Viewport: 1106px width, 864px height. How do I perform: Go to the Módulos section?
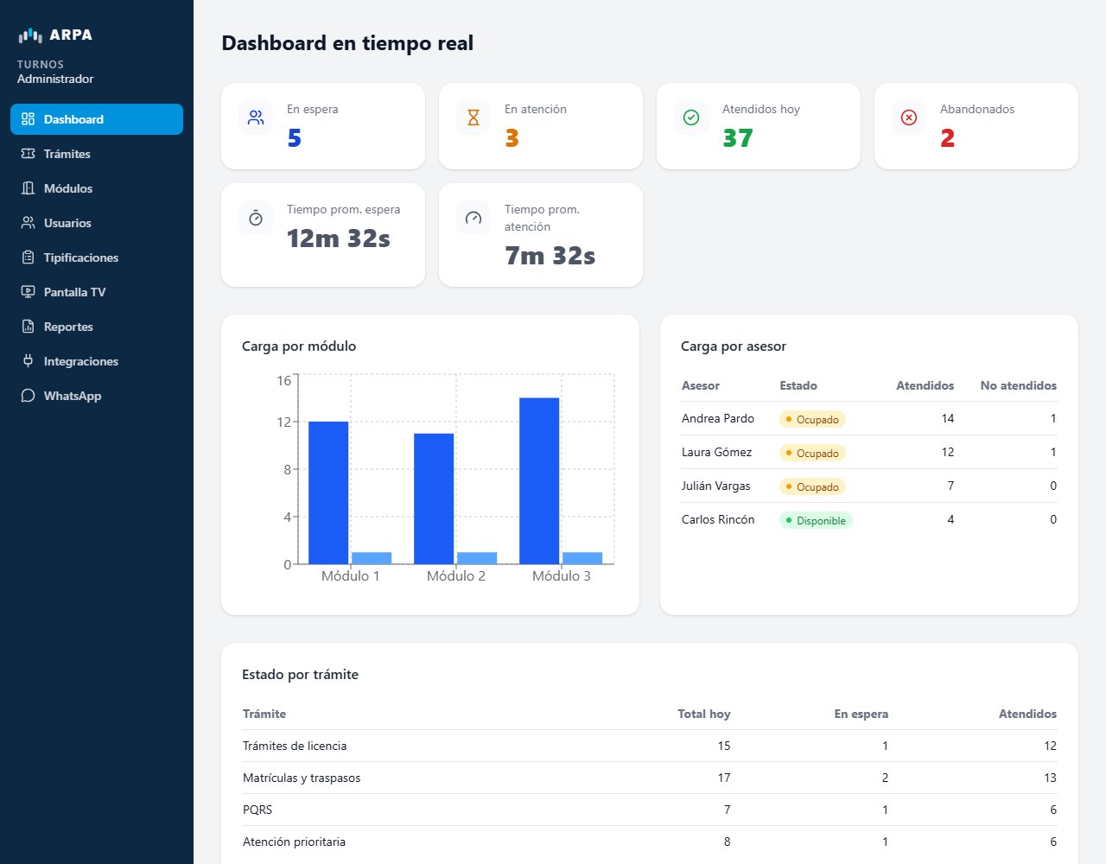pos(97,188)
